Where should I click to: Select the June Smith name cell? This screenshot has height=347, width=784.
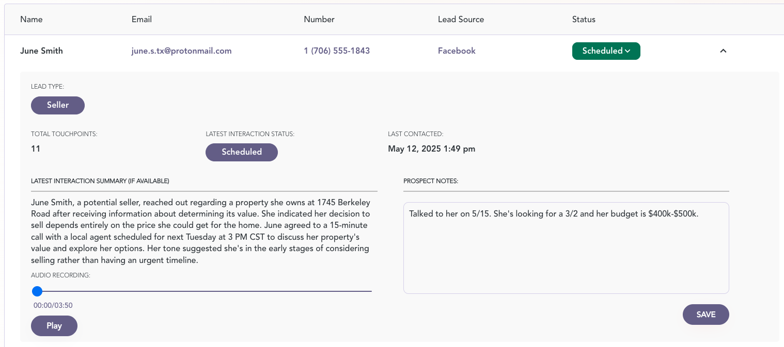(41, 51)
